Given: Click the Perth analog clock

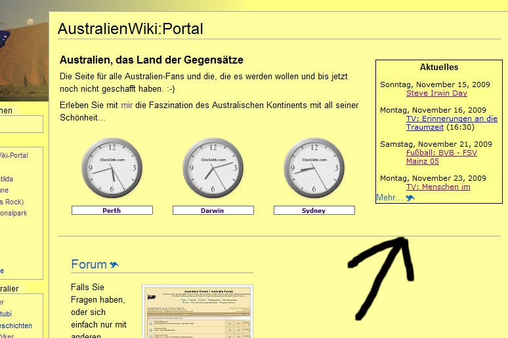Looking at the screenshot, I should pos(112,168).
